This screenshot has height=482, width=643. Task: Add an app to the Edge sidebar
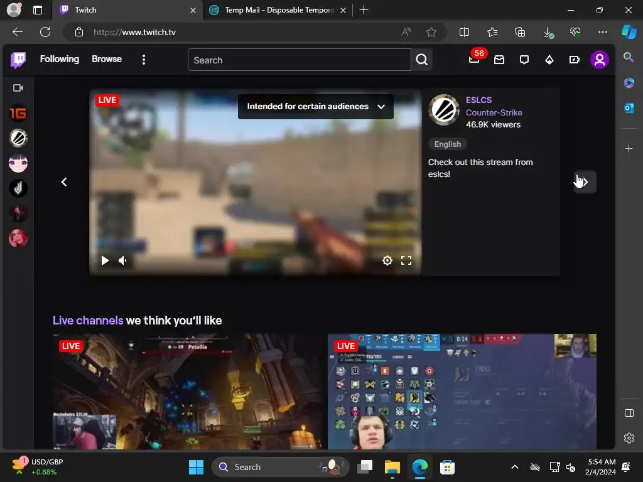629,148
